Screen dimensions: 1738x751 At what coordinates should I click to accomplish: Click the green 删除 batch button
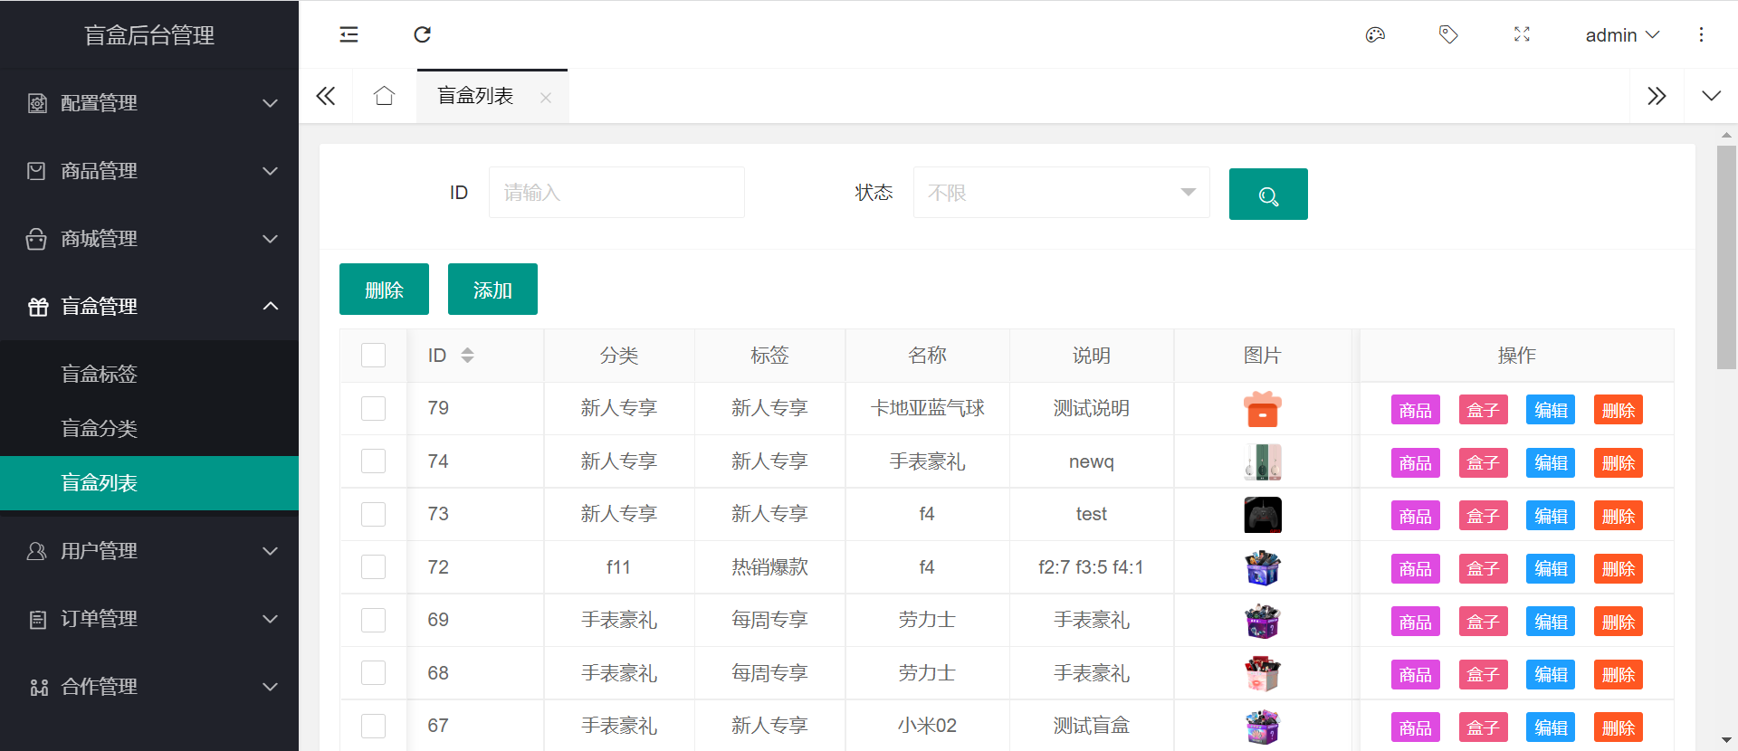384,290
